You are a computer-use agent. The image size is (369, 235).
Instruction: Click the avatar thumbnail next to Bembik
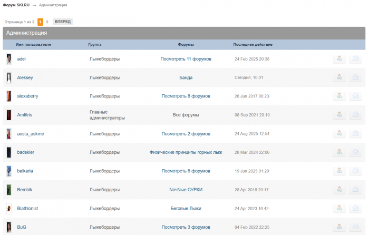pyautogui.click(x=9, y=190)
